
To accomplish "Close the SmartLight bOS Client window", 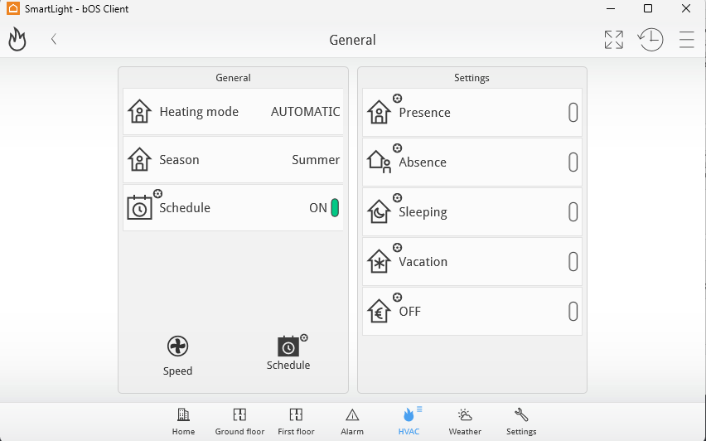I will (686, 8).
